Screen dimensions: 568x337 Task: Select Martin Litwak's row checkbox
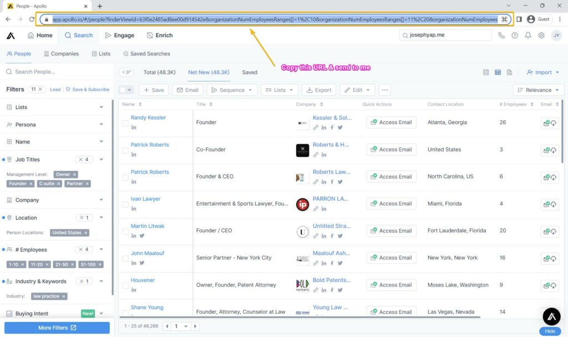point(125,232)
